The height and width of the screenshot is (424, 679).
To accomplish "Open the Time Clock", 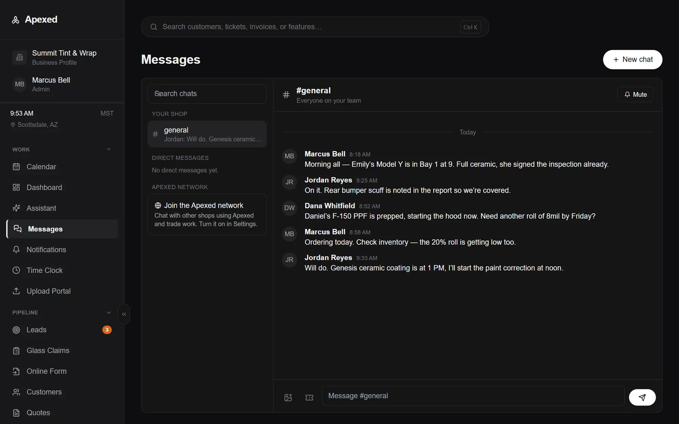I will [62, 270].
